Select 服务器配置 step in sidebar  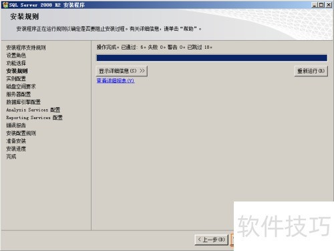19,94
